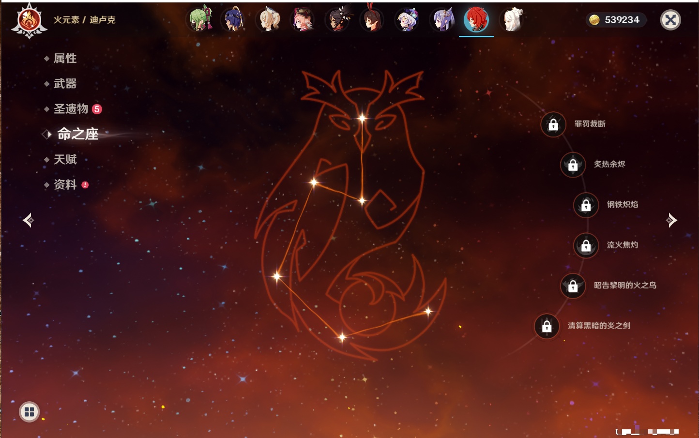Click the Pyro element emblem icon
Image resolution: width=699 pixels, height=438 pixels.
click(29, 21)
